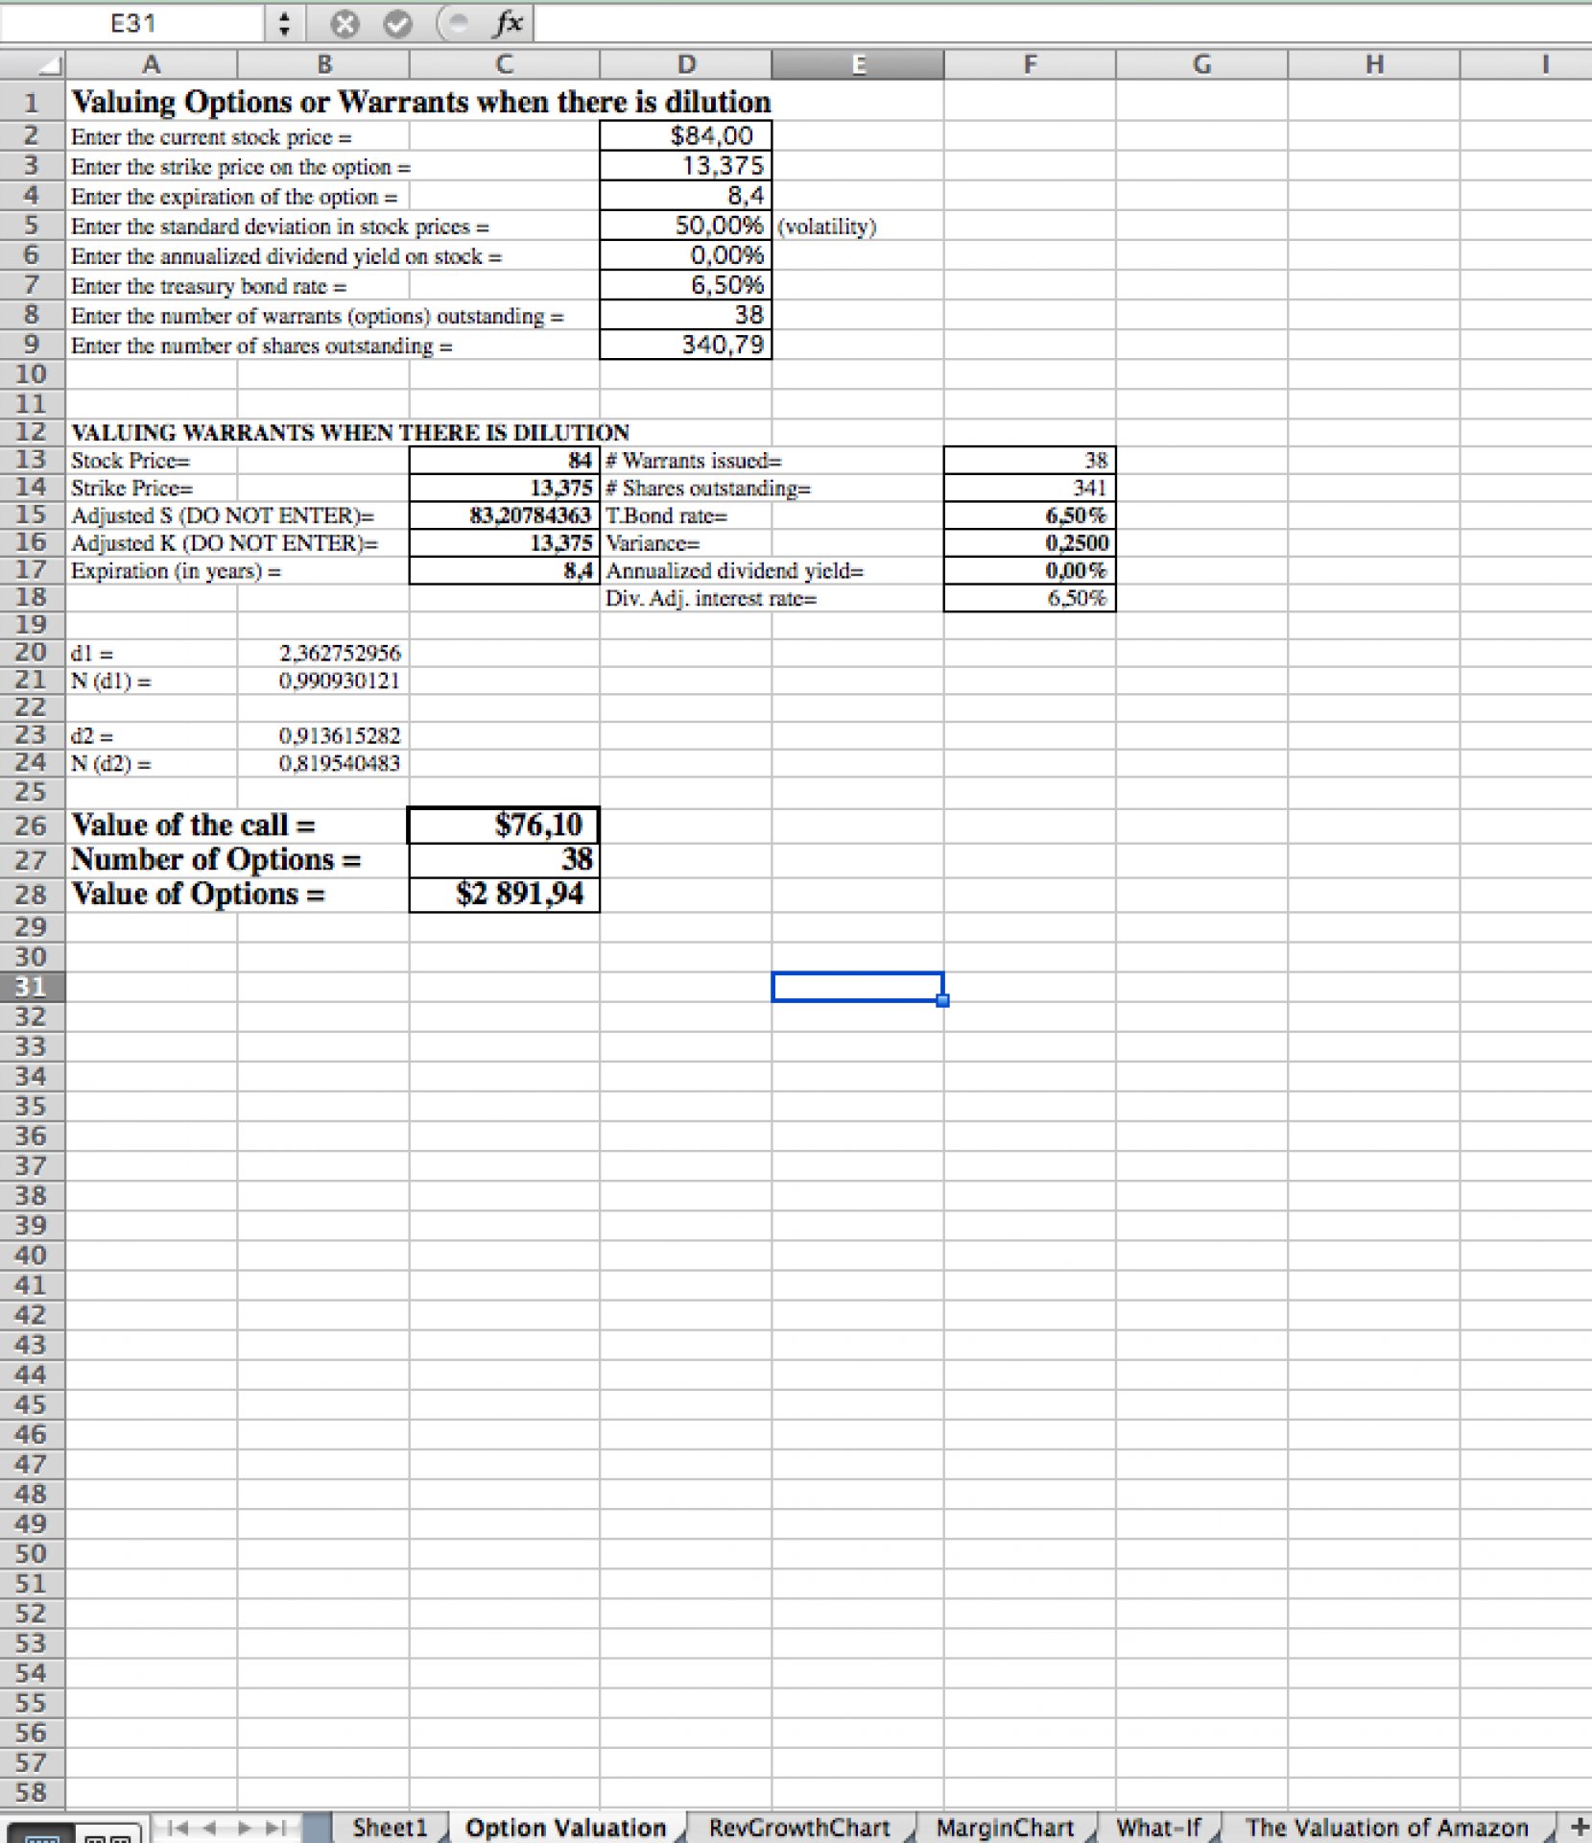Click expiration cell 8,4 in row 4
Viewport: 1592px width, 1843px height.
685,195
